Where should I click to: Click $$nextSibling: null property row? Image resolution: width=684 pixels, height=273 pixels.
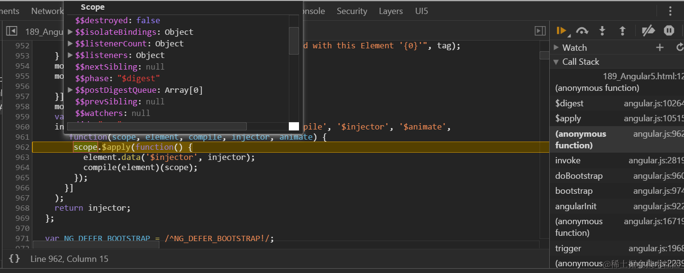(120, 67)
